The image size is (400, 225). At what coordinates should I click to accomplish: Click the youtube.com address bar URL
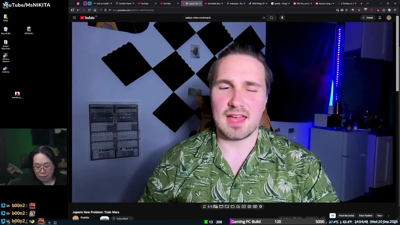tap(133, 10)
